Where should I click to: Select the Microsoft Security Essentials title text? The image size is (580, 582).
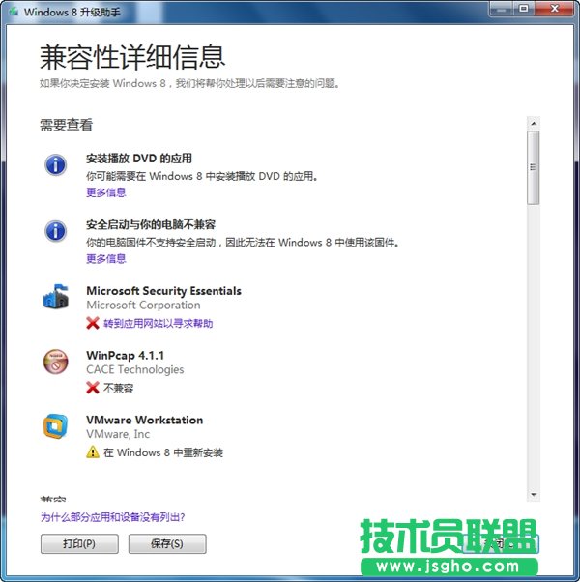tap(163, 291)
